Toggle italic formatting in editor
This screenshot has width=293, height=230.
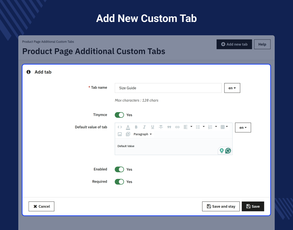tap(144, 127)
